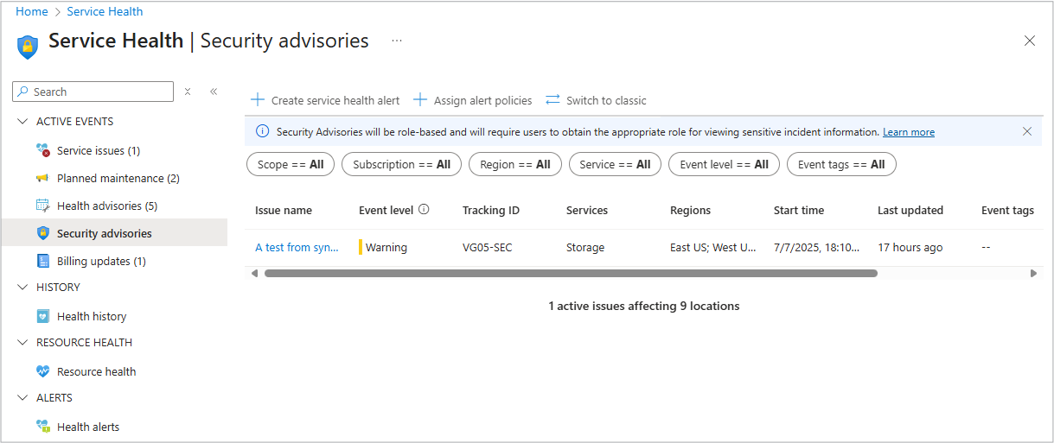Click the Billing updates document icon
The width and height of the screenshot is (1054, 443).
42,262
